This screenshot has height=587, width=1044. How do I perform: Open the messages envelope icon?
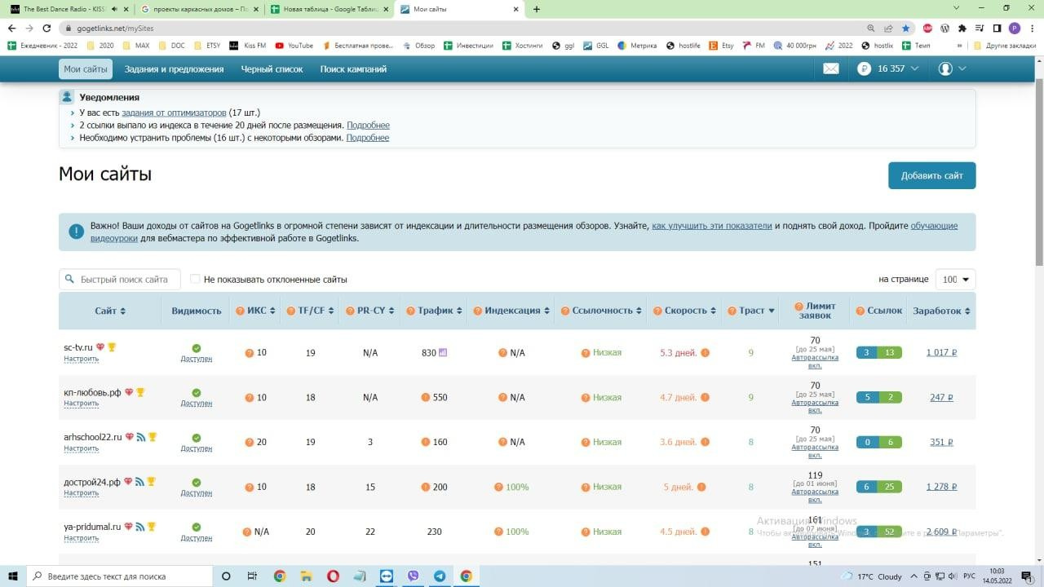pyautogui.click(x=830, y=68)
